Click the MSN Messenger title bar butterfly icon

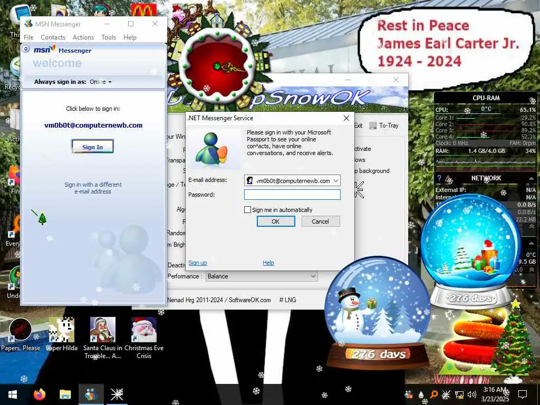(x=28, y=24)
